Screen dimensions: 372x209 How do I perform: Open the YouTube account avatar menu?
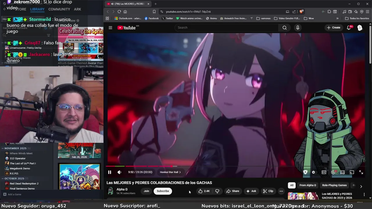point(360,28)
